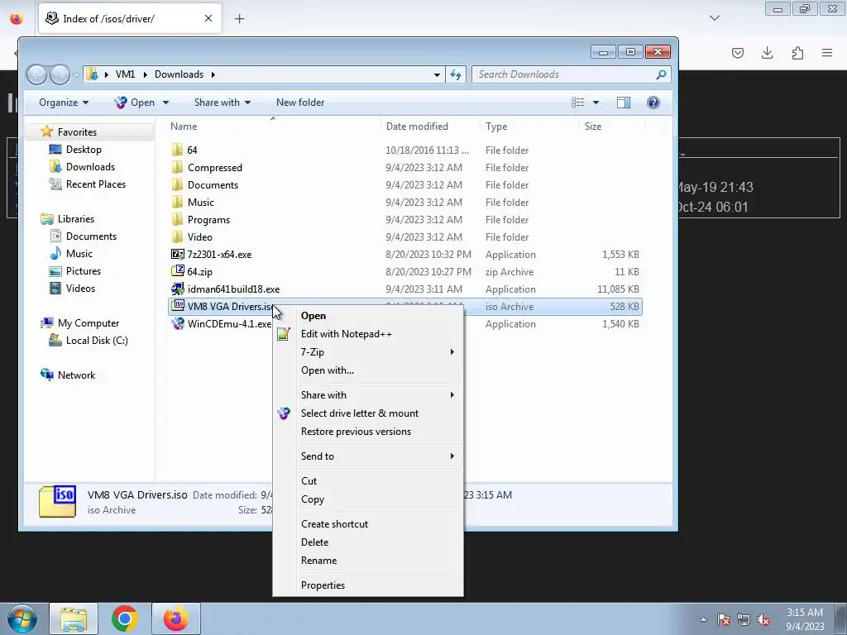Close the Index of /isos/driver/ tab
Screen dimensions: 847x635
click(x=208, y=18)
